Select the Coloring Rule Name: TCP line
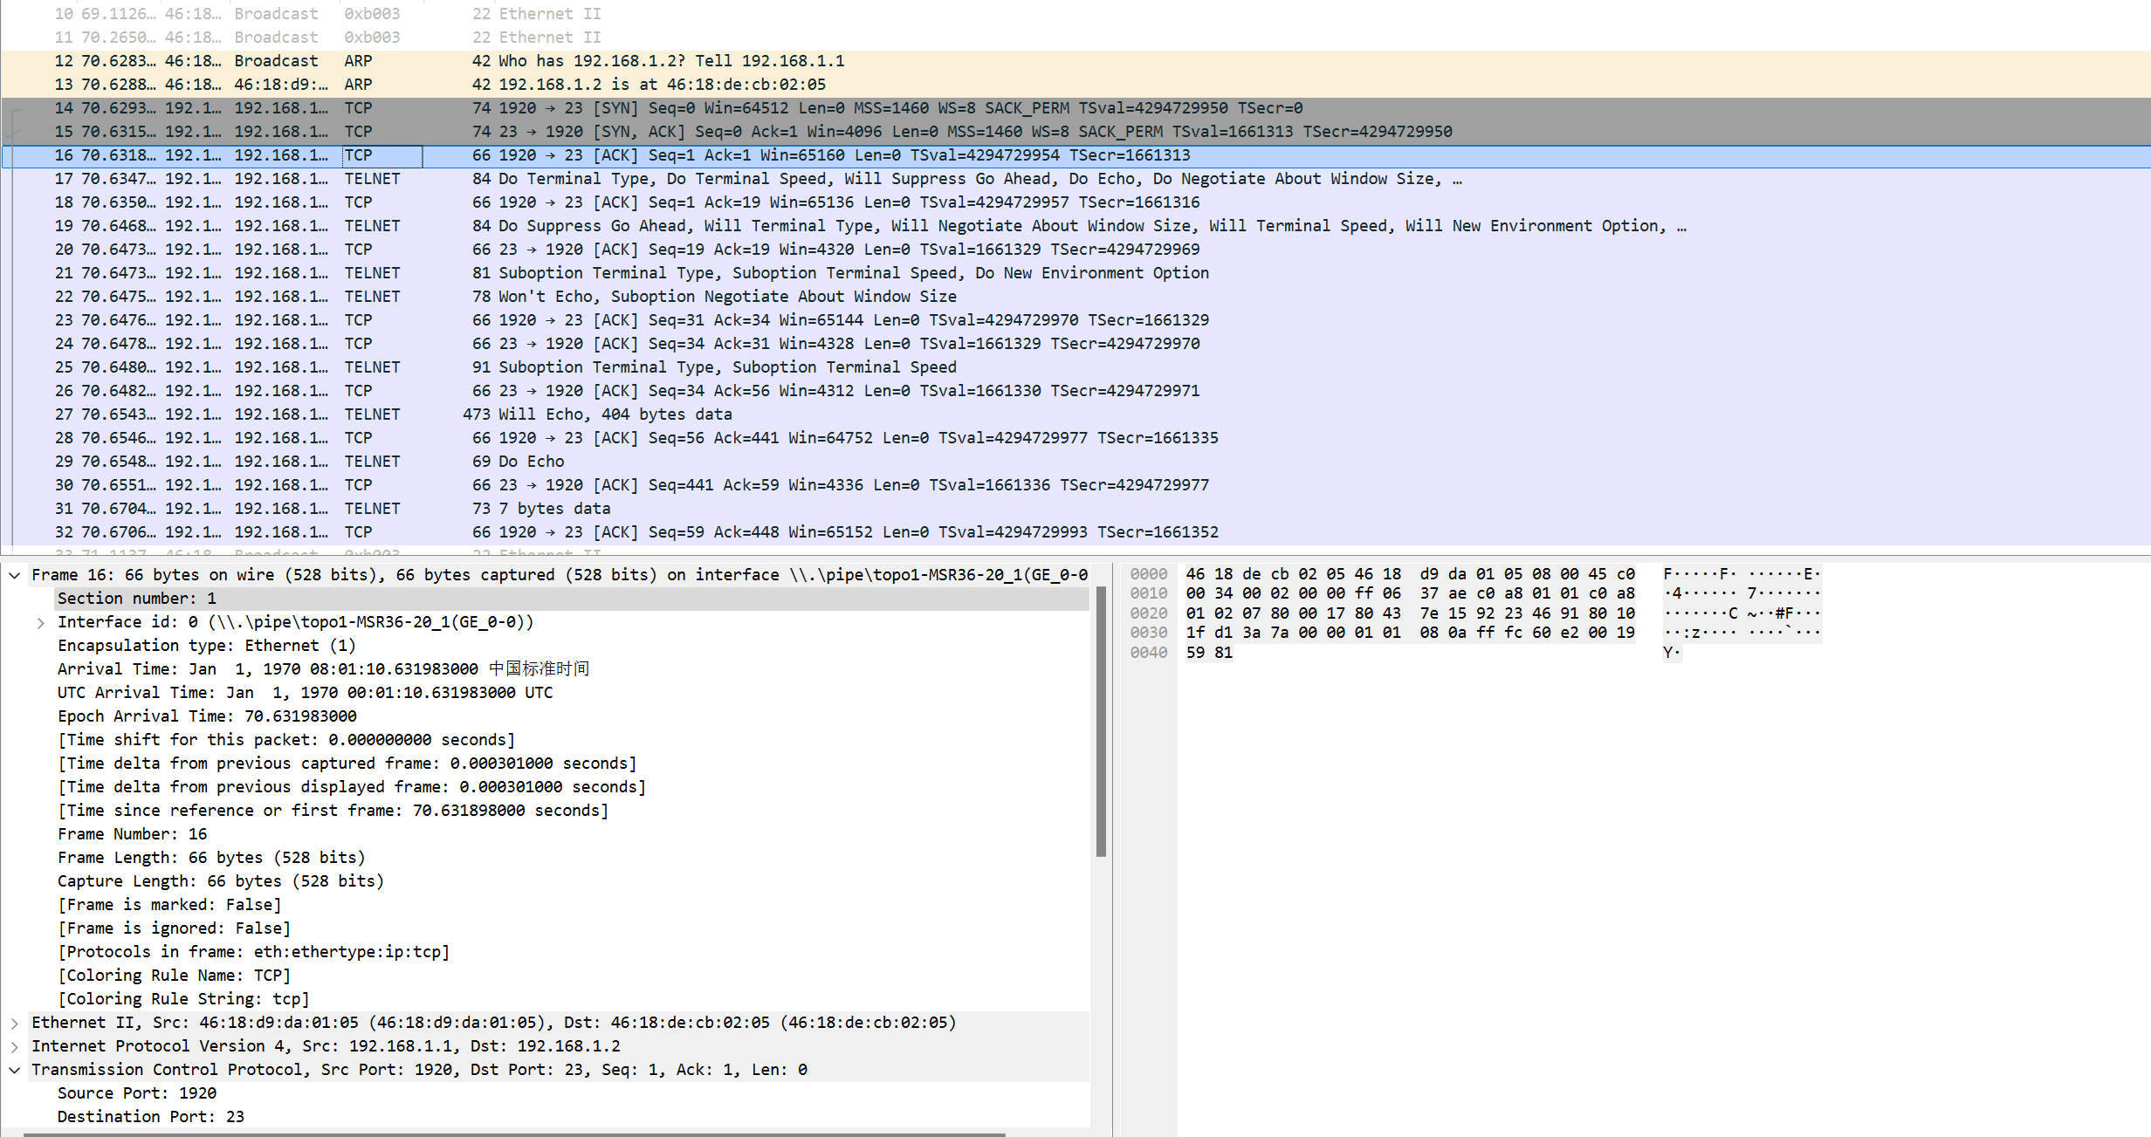This screenshot has width=2151, height=1137. pos(174,976)
